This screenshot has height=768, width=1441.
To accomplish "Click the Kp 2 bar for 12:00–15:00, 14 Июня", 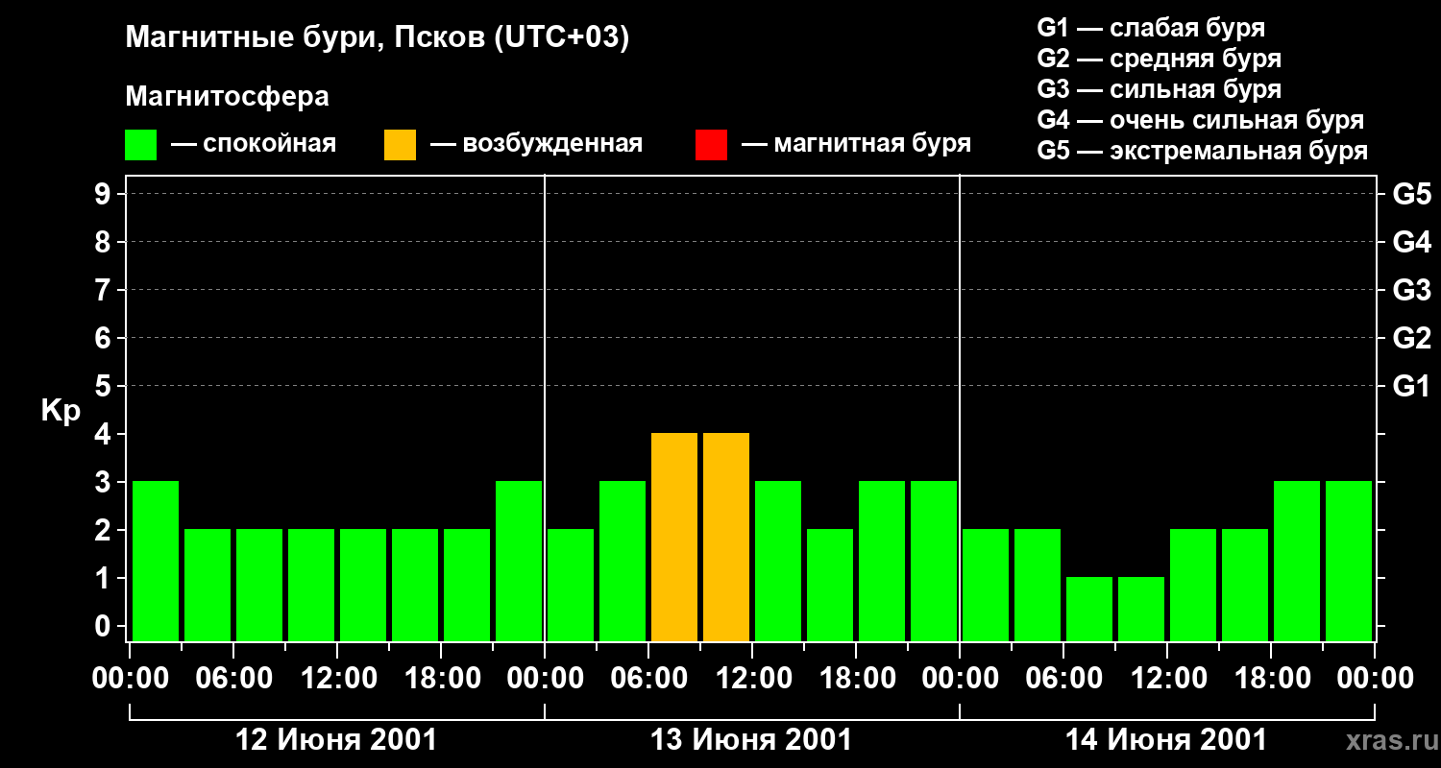I will [x=1193, y=585].
